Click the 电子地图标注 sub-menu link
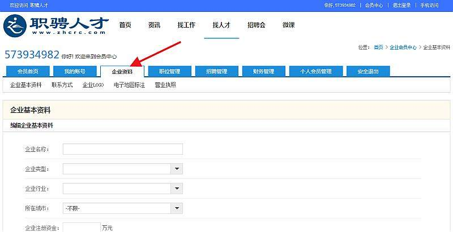The height and width of the screenshot is (232, 453). pos(129,85)
